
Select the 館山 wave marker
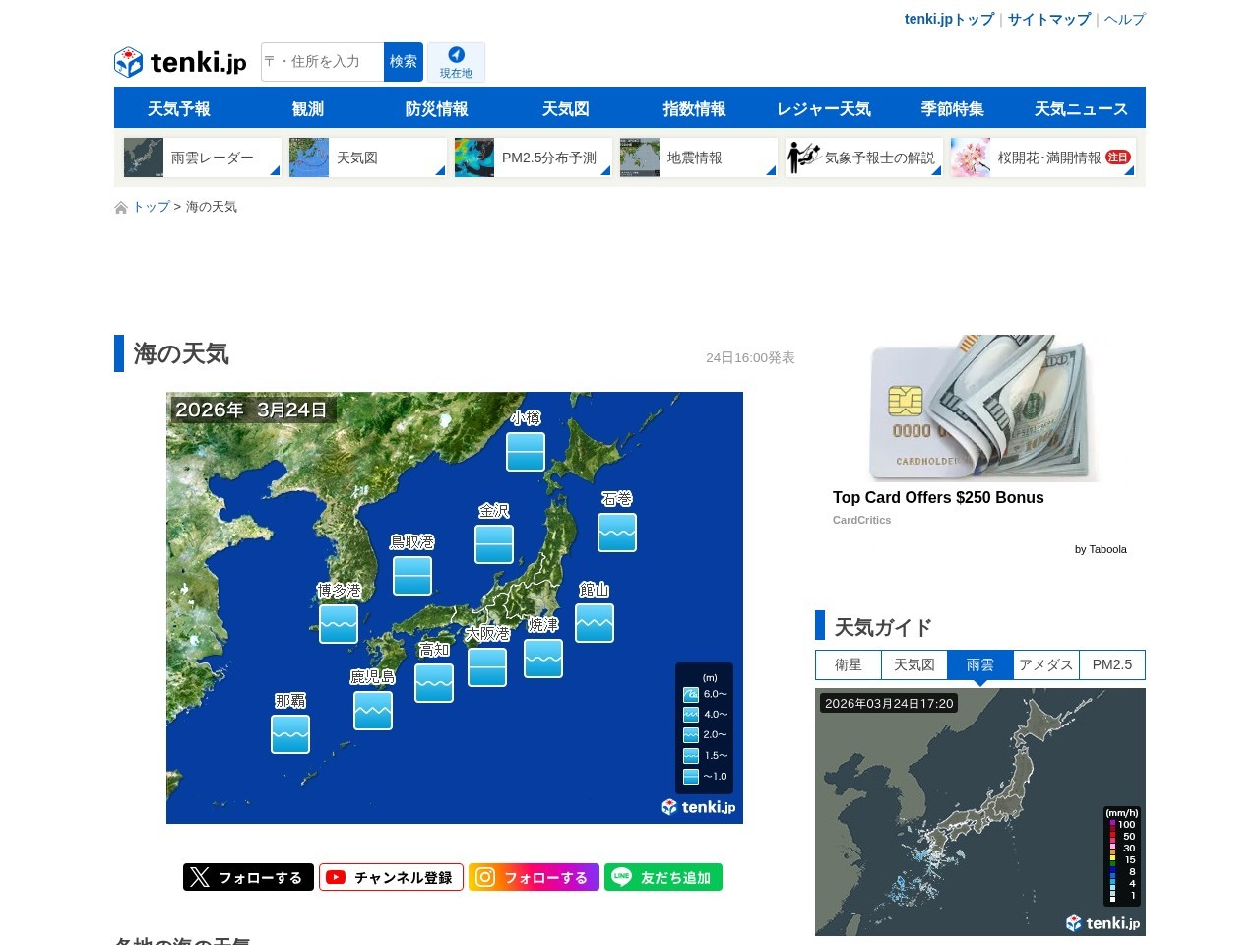tap(595, 623)
